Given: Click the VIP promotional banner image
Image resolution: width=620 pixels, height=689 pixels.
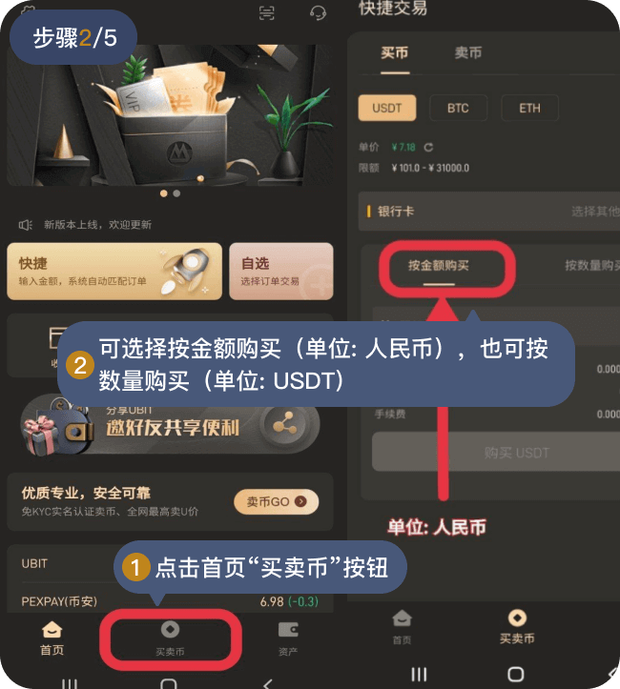Looking at the screenshot, I should (x=170, y=115).
